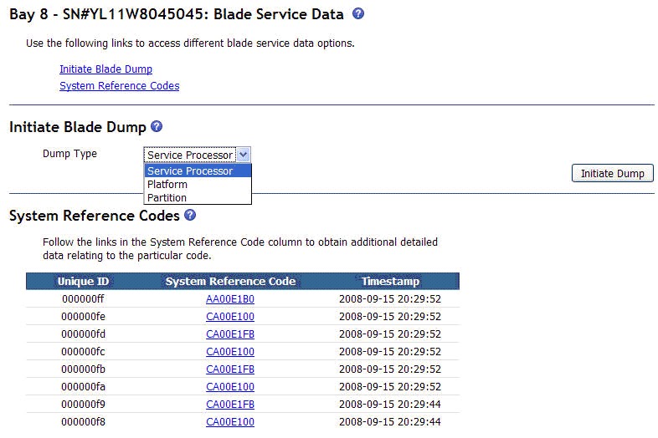Click help icon next to Initiate Blade Dump heading

pyautogui.click(x=157, y=126)
